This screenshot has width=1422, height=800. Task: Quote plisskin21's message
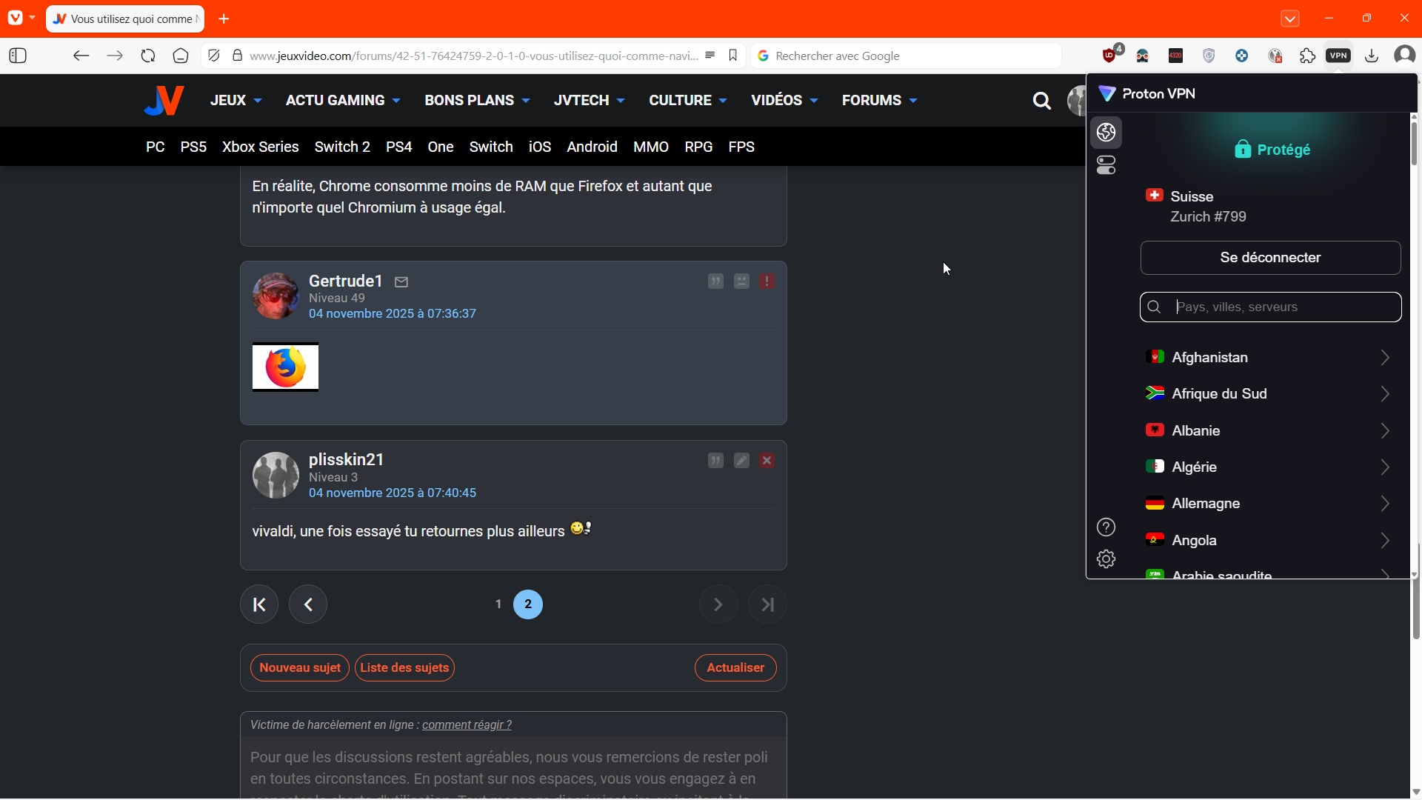(x=715, y=461)
